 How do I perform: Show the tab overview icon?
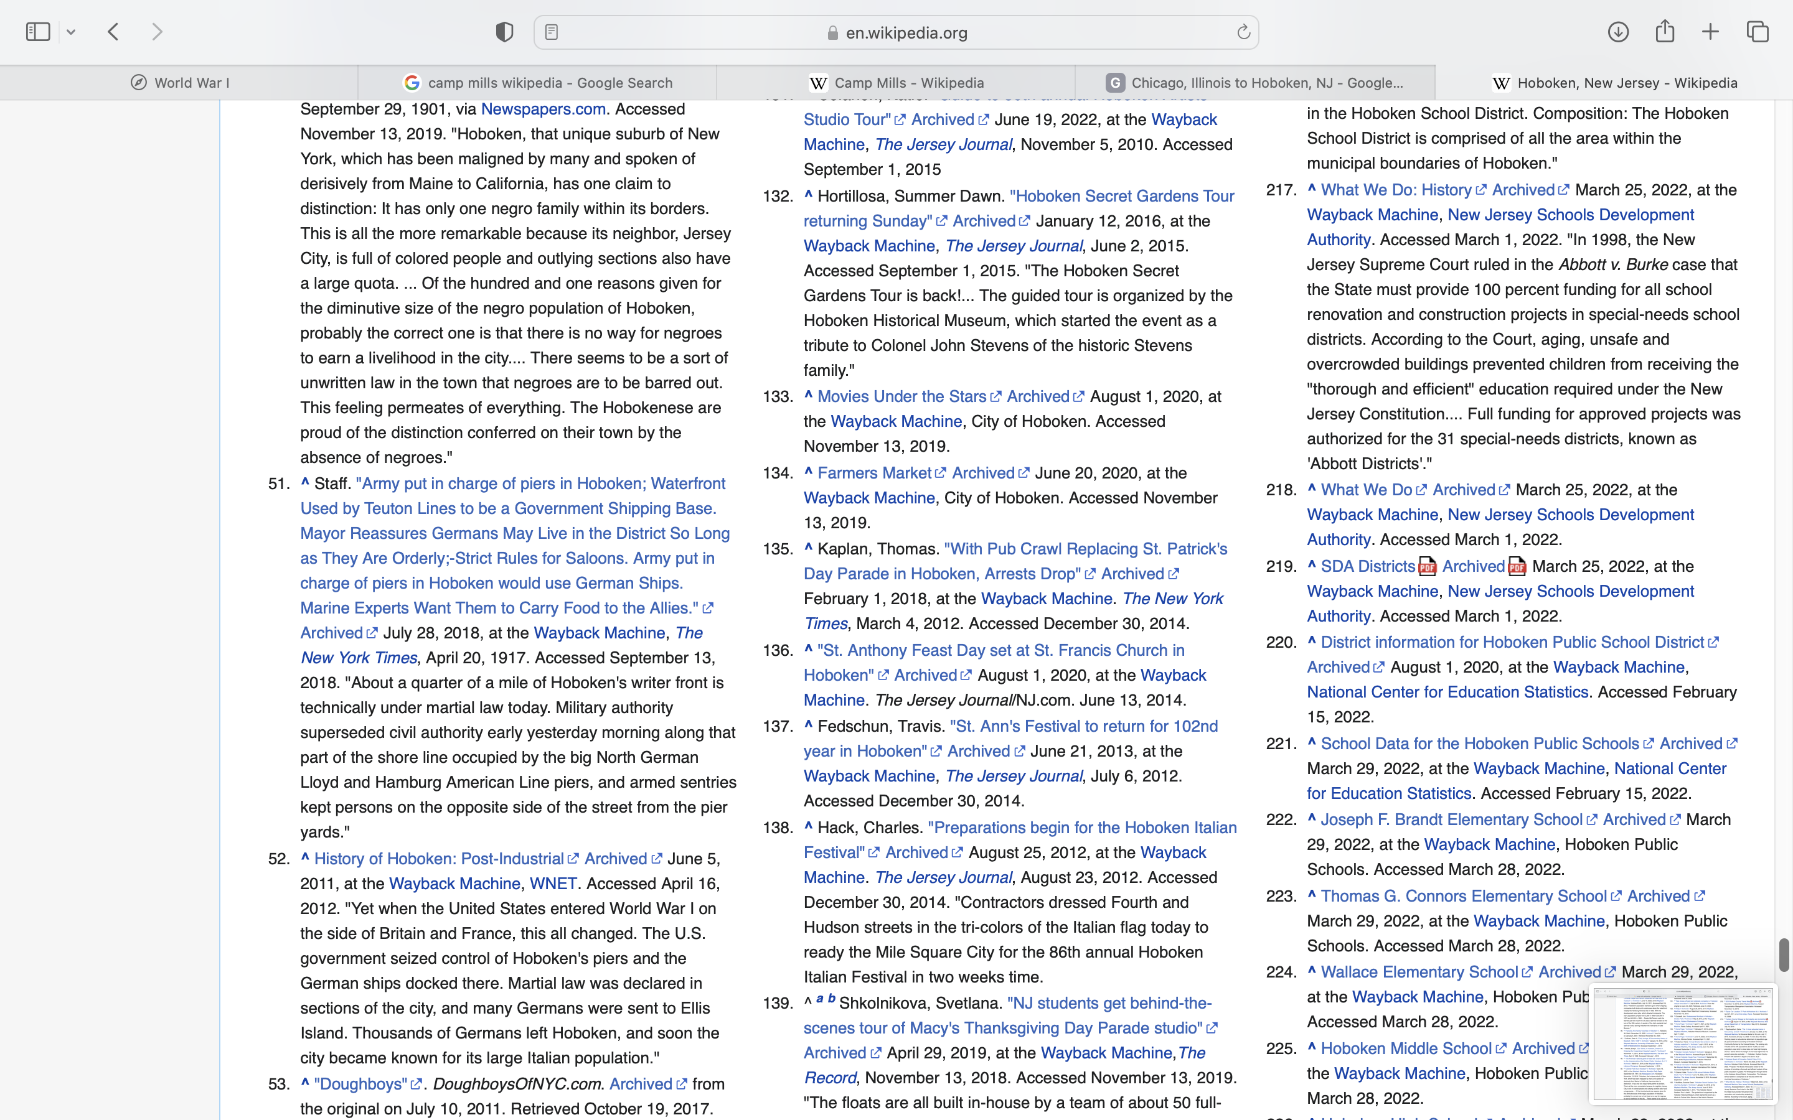tap(1758, 32)
